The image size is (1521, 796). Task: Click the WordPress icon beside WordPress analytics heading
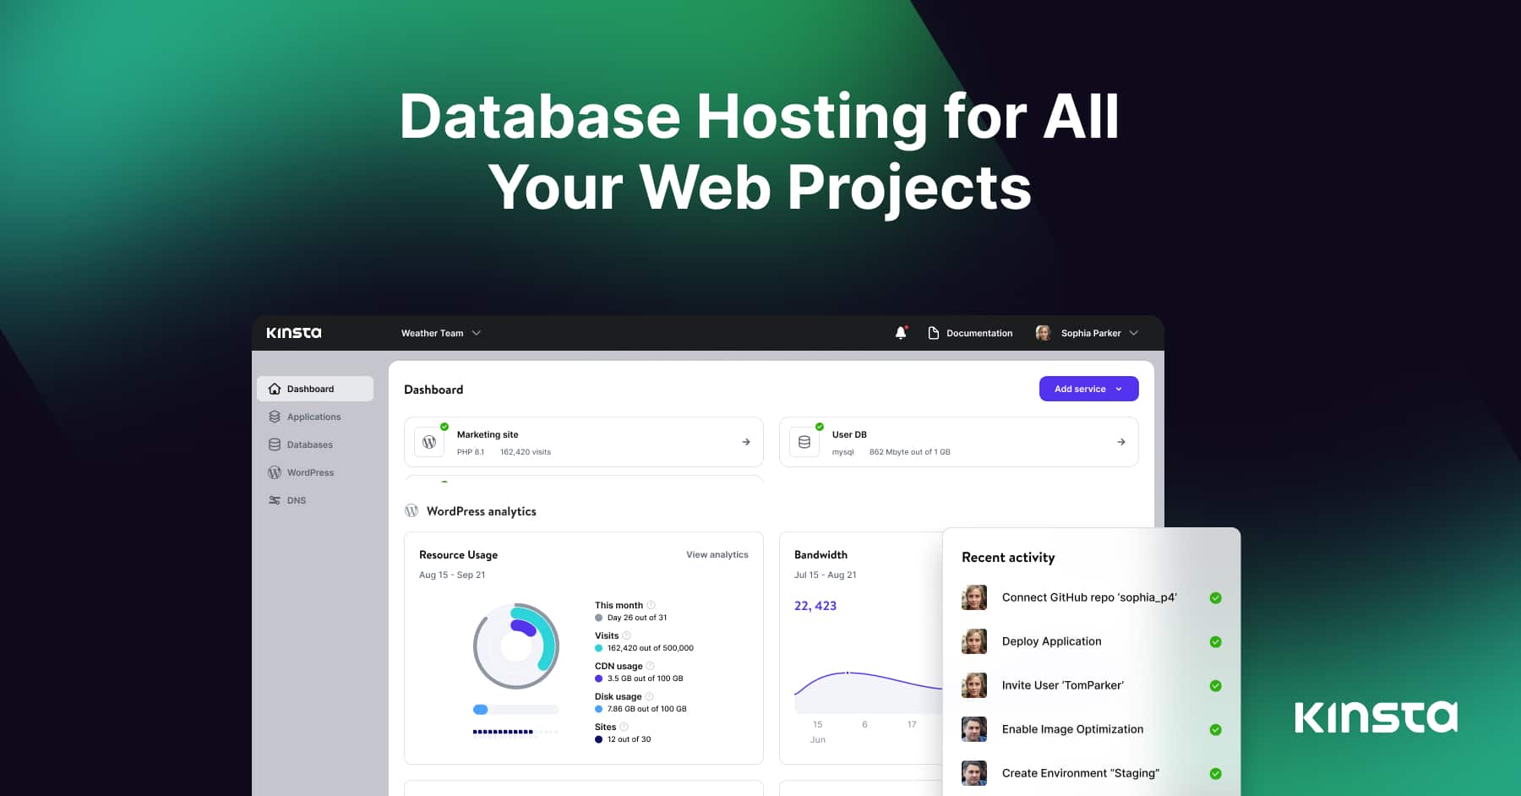pyautogui.click(x=412, y=510)
